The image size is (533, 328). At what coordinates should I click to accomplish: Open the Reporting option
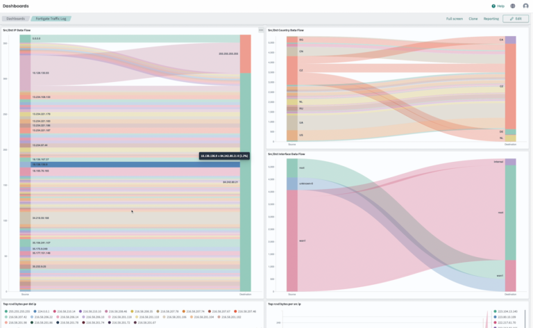pos(491,19)
